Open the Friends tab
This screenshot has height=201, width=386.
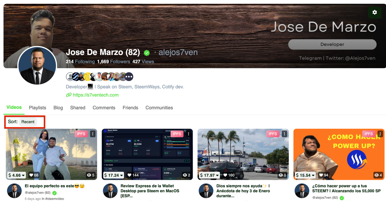click(130, 108)
